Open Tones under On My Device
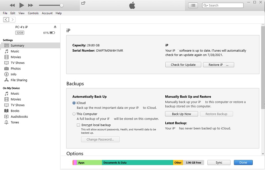265x170 pixels. [15, 122]
